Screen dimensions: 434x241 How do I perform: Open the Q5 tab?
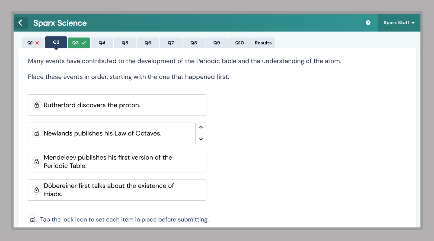click(125, 43)
